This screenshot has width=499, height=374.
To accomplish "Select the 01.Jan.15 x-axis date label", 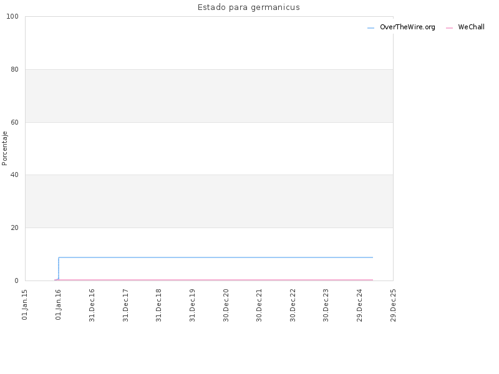I will click(25, 304).
